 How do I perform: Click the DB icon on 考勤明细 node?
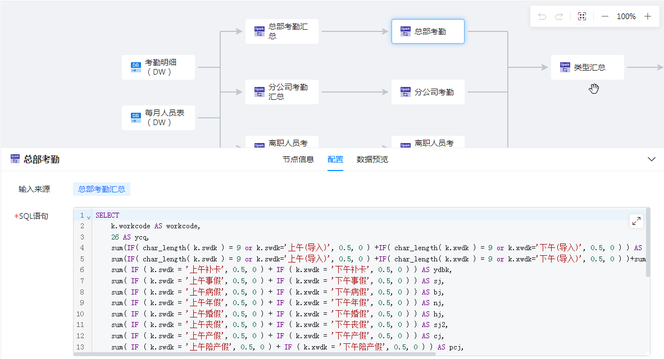(135, 67)
